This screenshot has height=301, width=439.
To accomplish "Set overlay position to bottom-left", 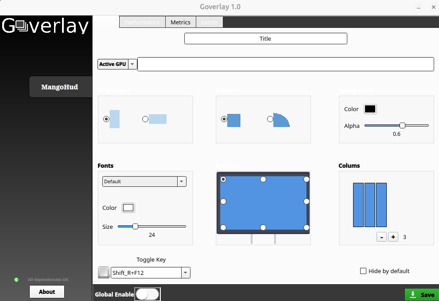I will pyautogui.click(x=223, y=228).
